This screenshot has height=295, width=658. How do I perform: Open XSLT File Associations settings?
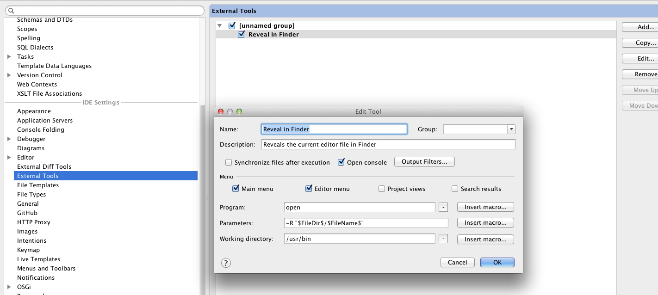point(50,93)
